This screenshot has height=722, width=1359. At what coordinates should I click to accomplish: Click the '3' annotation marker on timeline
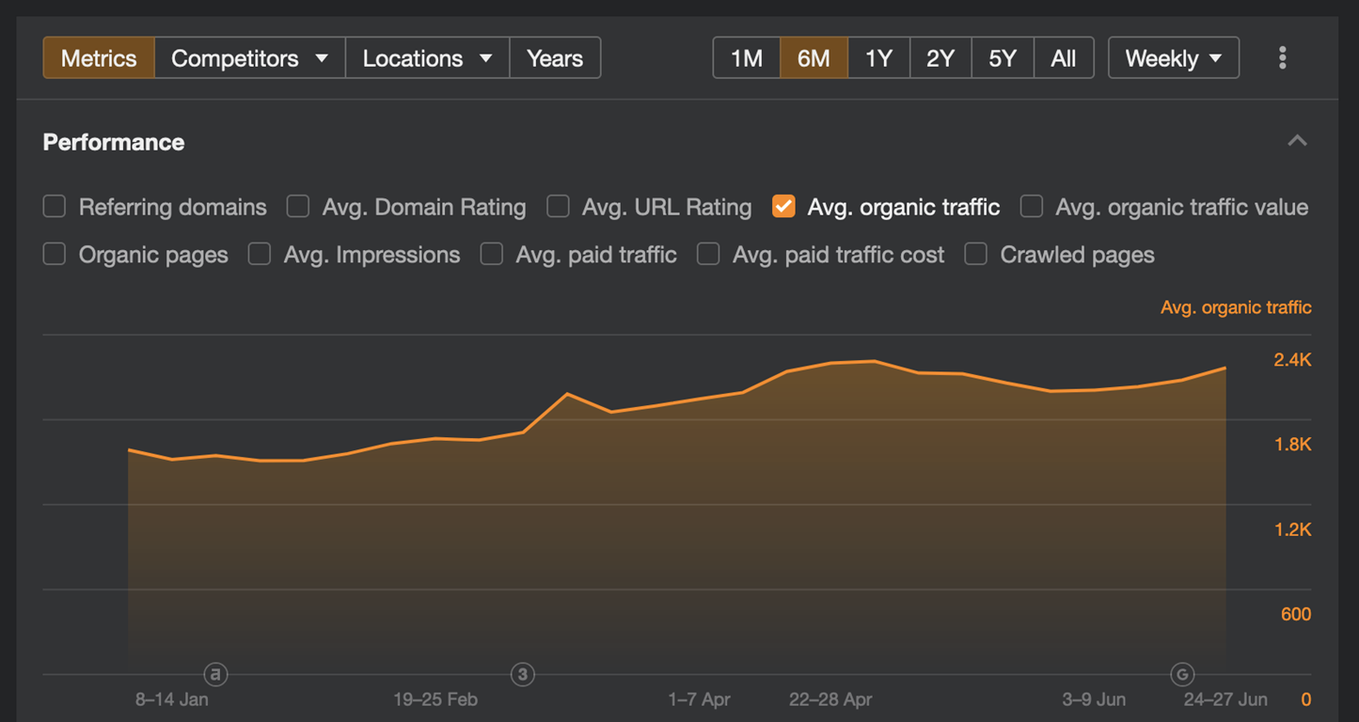pyautogui.click(x=523, y=674)
